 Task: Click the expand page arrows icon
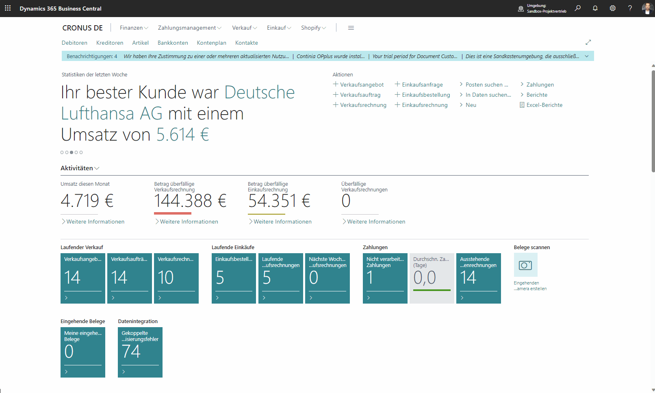[x=588, y=42]
